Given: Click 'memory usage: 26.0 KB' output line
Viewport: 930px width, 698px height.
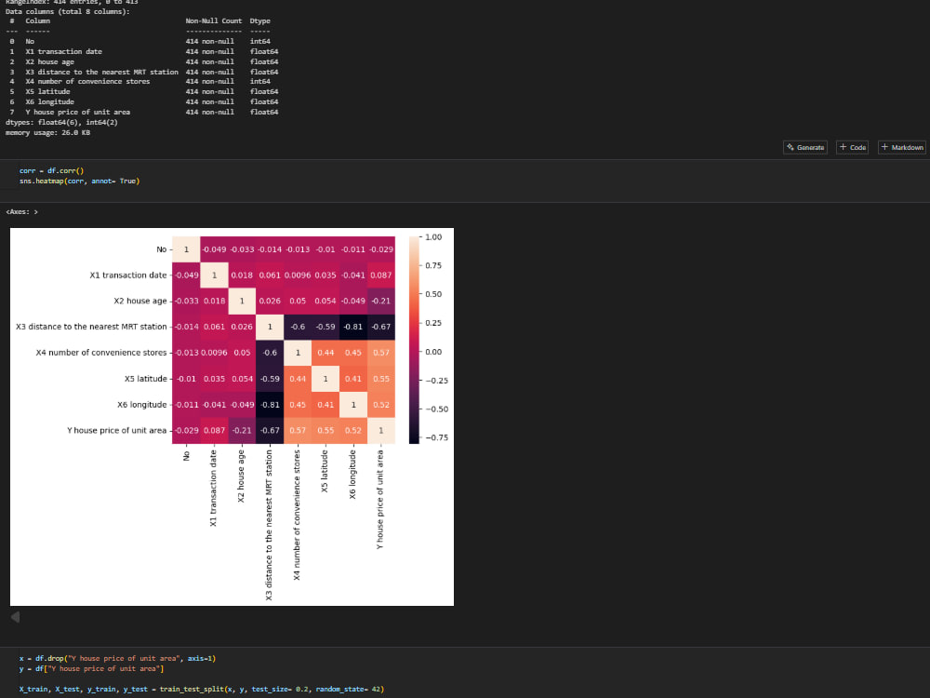Looking at the screenshot, I should coord(48,133).
